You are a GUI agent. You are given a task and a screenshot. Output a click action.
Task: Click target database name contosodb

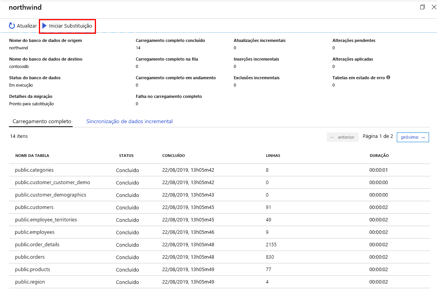[19, 66]
